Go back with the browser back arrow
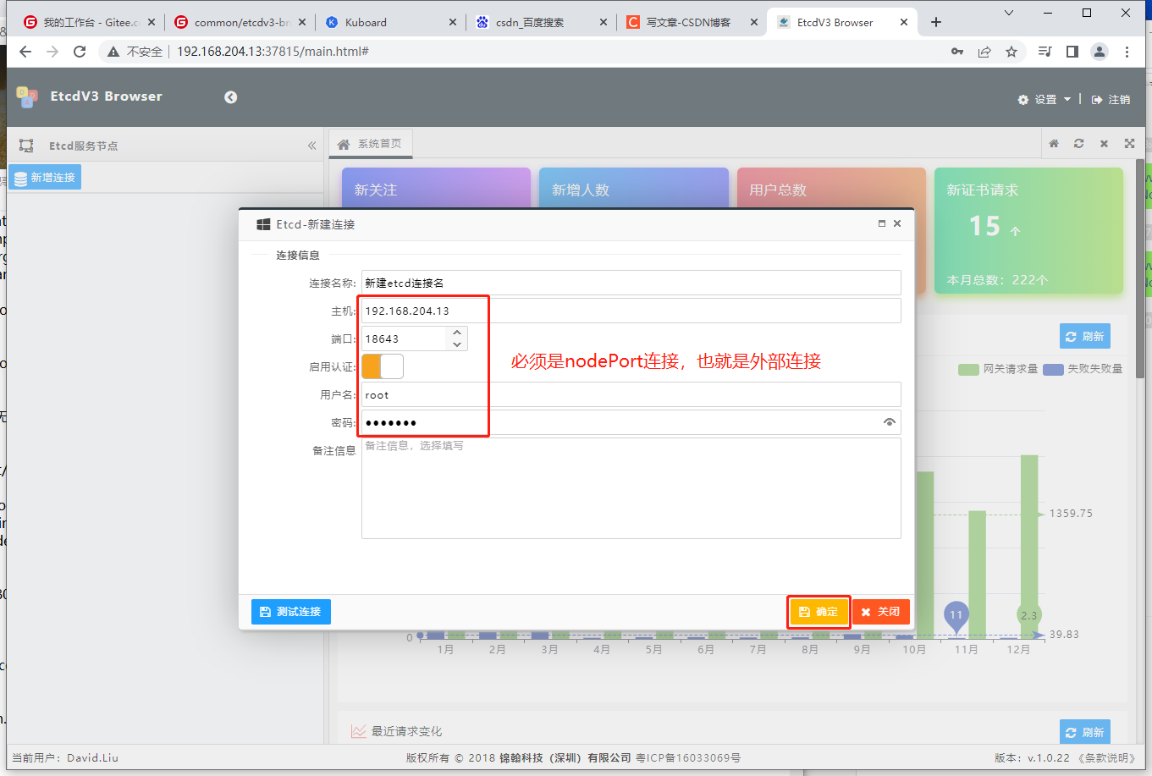Image resolution: width=1152 pixels, height=776 pixels. [x=25, y=52]
